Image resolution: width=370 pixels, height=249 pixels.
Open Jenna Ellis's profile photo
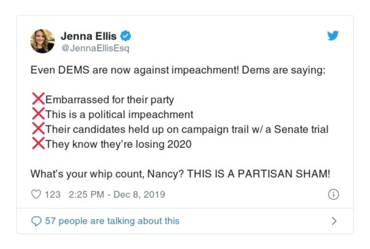[x=43, y=41]
